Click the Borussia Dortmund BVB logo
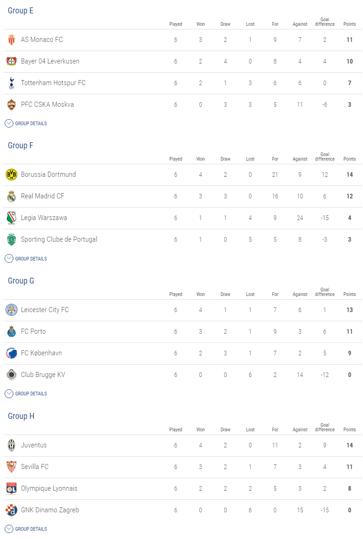Screen dimensions: 363x539 coord(12,175)
